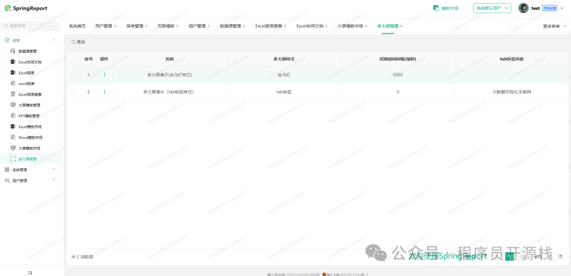Image resolution: width=571 pixels, height=276 pixels.
Task: Open Excel报表查看 from its sidebar icon
Action: (13, 94)
